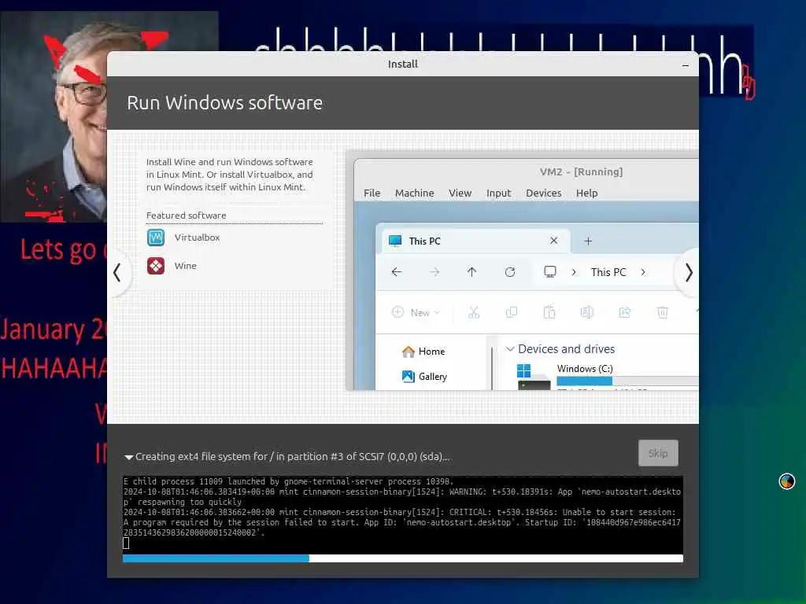Viewport: 806px width, 604px height.
Task: Click the Virtualbox featured software icon
Action: coord(156,238)
